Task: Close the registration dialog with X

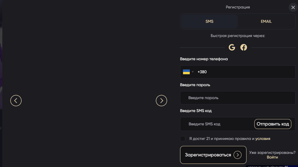Action: tap(292, 8)
